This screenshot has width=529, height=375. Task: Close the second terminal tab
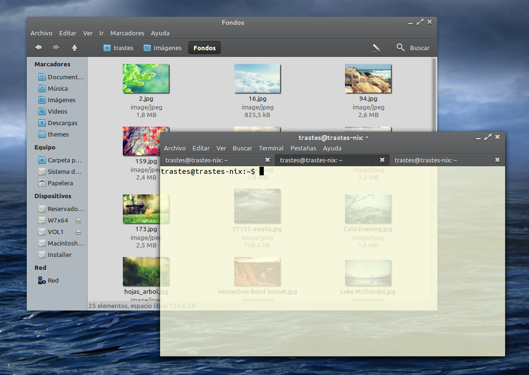[382, 160]
